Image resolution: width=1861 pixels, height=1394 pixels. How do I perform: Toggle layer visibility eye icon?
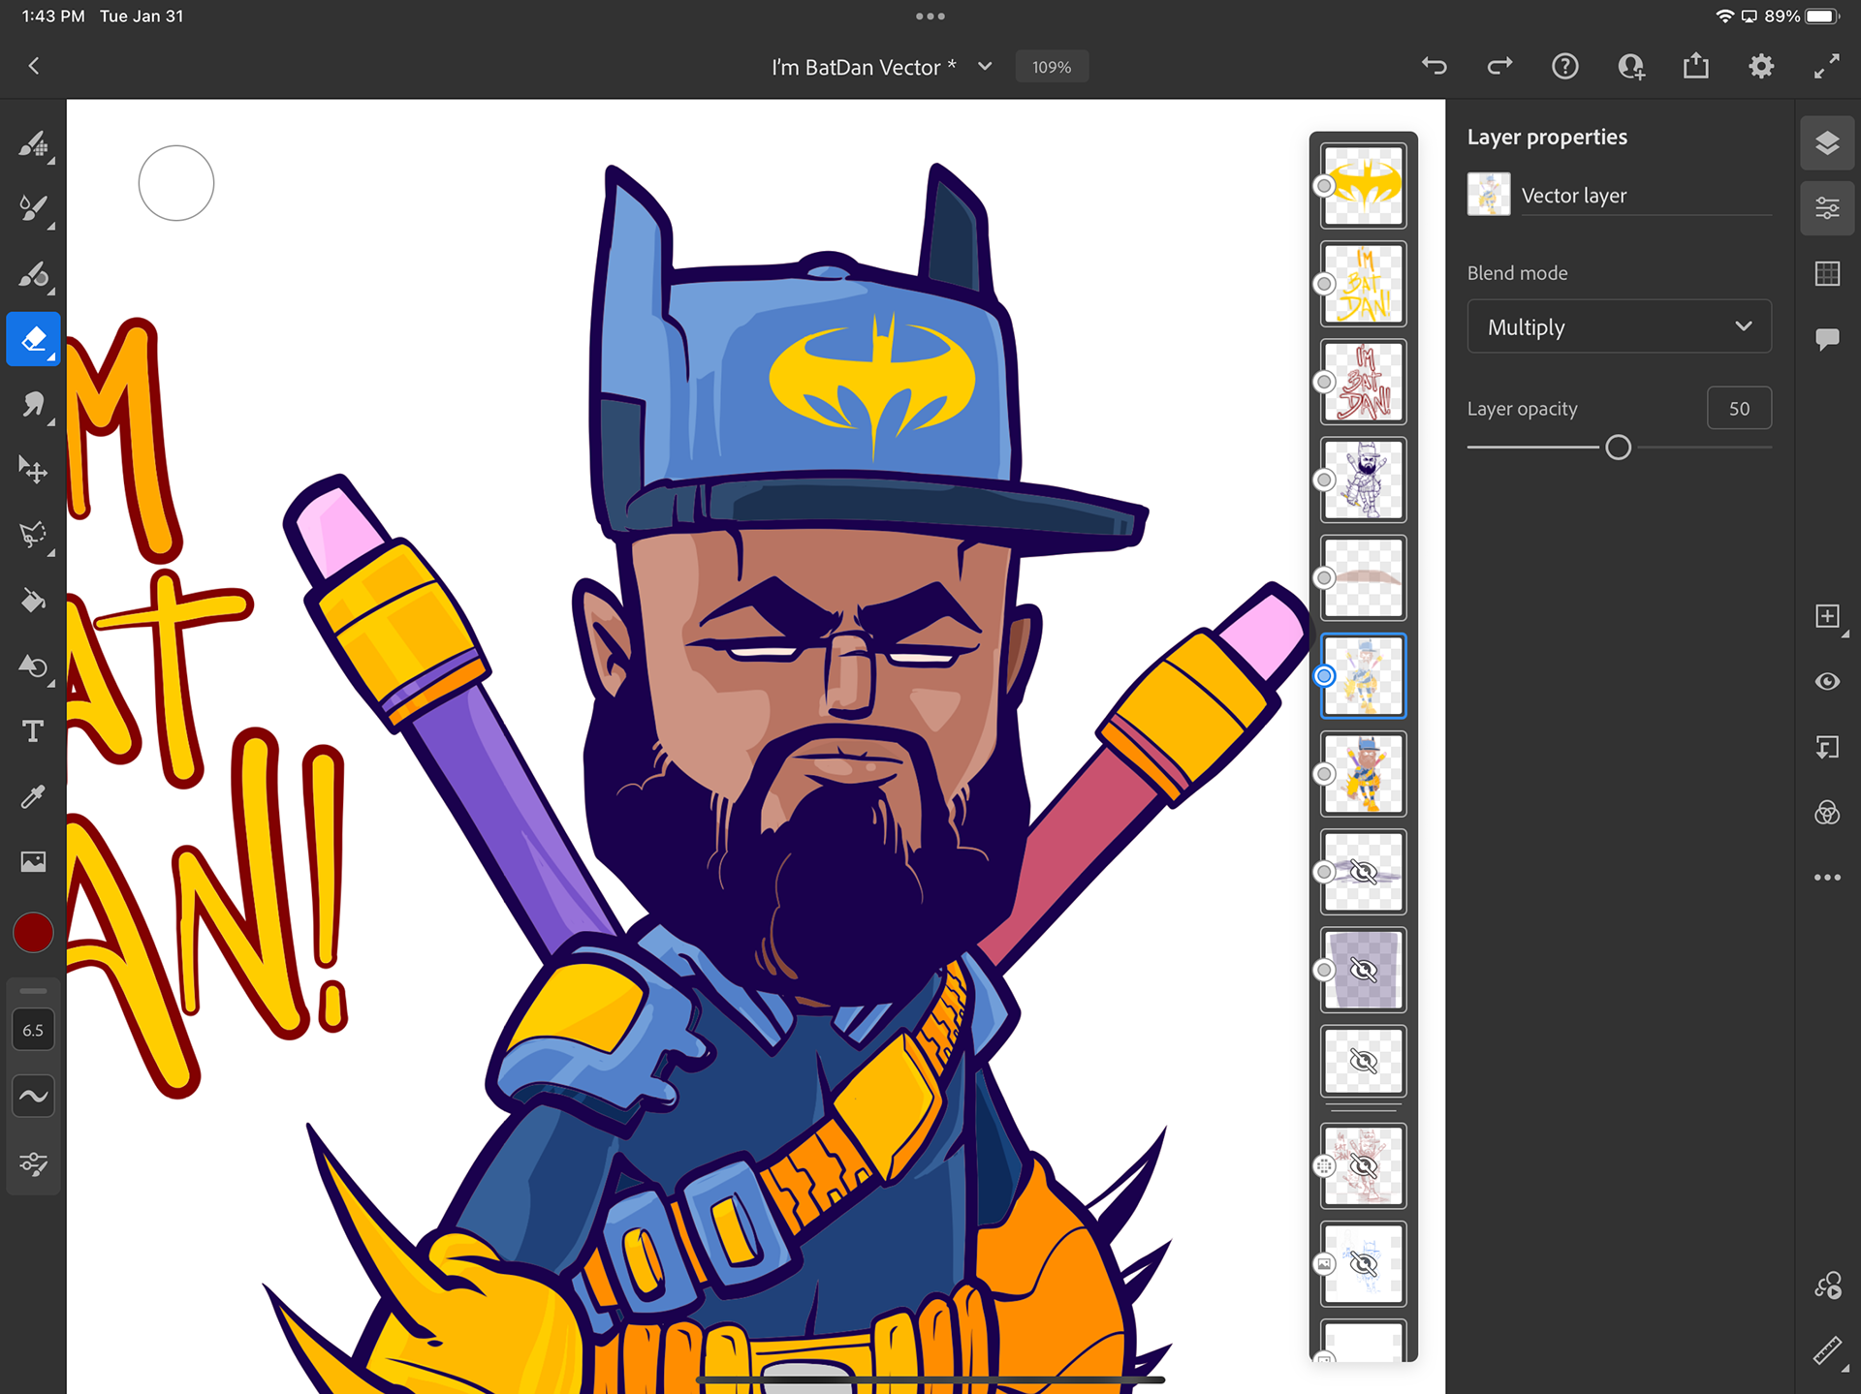(x=1827, y=682)
